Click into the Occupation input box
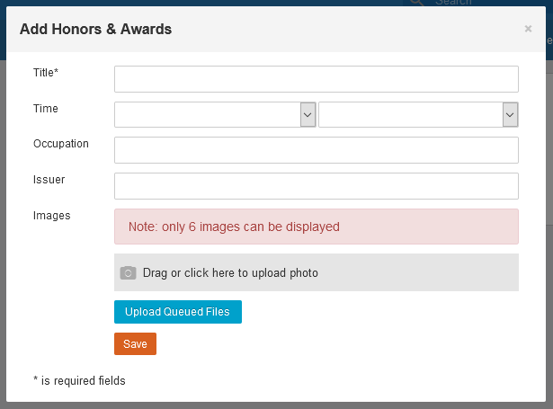This screenshot has height=409, width=553. point(316,150)
